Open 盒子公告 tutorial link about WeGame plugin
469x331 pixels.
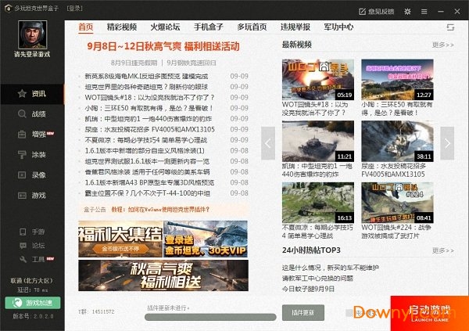(x=160, y=210)
